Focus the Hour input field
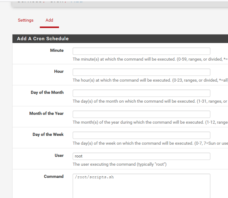Image resolution: width=228 pixels, height=198 pixels. tap(141, 72)
